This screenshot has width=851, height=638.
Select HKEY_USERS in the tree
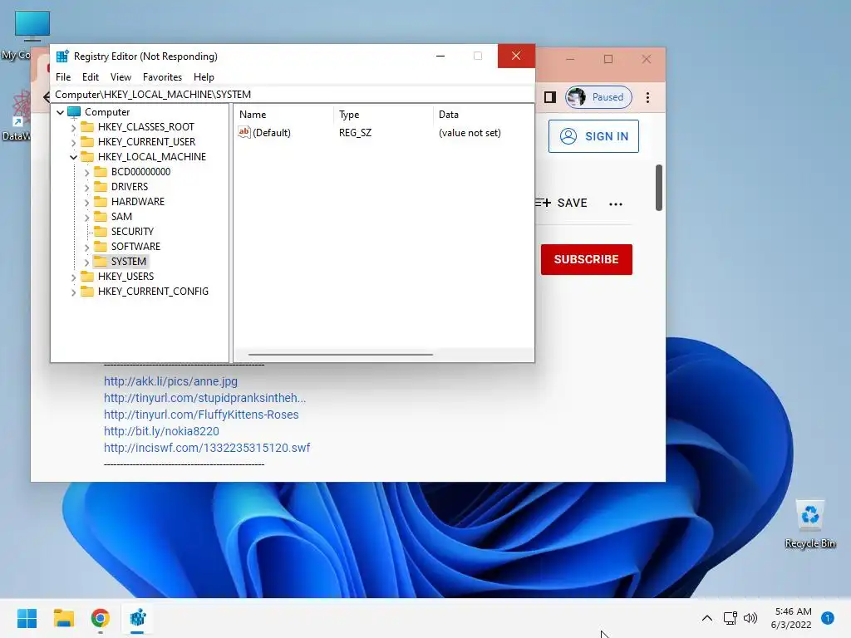(x=125, y=276)
